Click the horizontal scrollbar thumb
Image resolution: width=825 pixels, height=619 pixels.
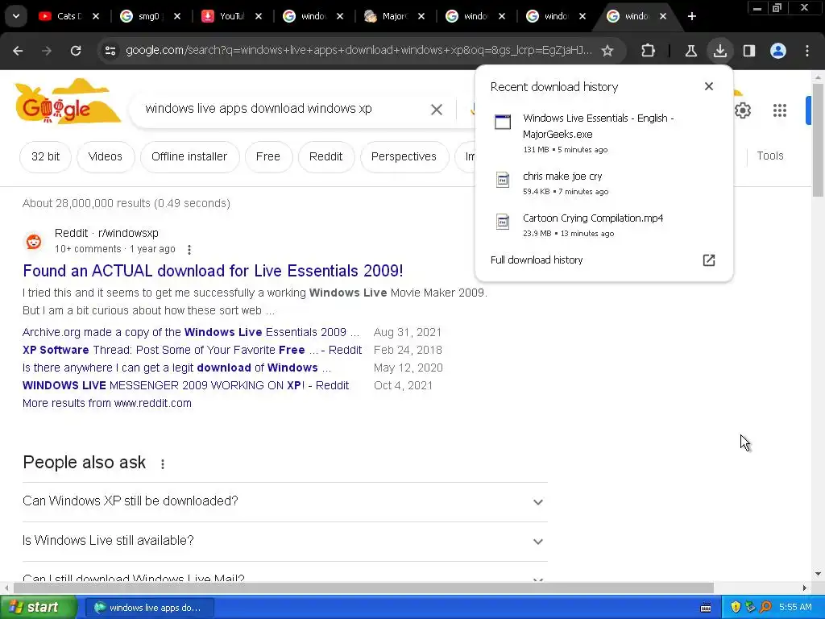[x=363, y=588]
